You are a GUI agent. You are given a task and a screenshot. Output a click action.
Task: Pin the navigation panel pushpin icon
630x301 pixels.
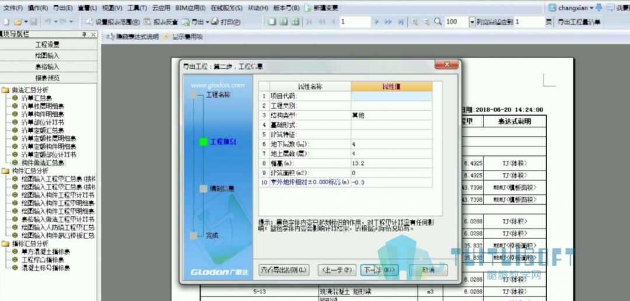(x=84, y=35)
